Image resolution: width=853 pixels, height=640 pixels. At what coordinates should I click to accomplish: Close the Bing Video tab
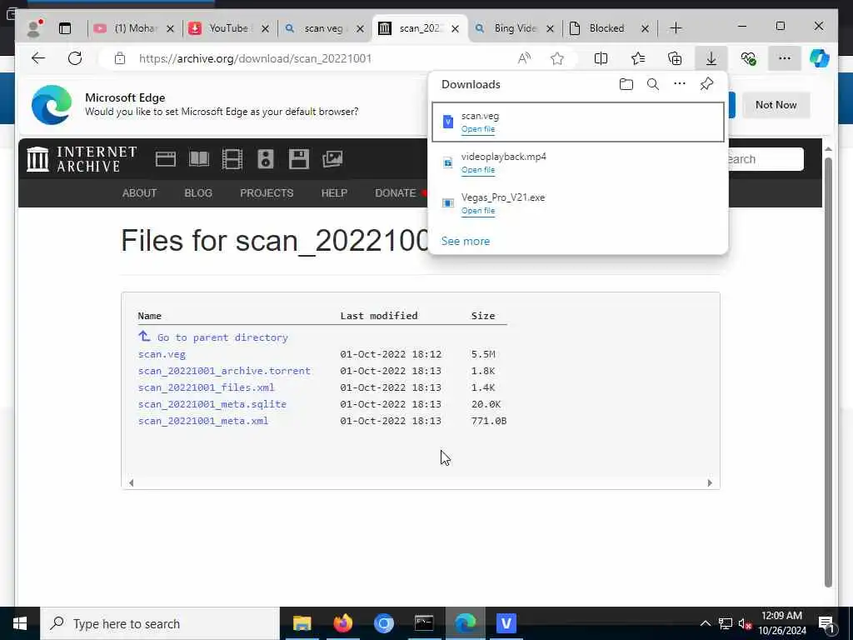click(550, 29)
